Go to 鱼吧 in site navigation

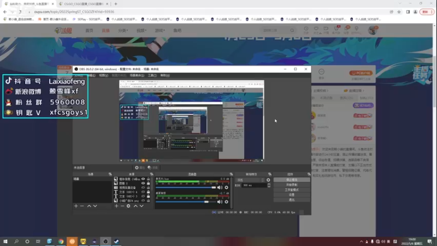pos(177,31)
